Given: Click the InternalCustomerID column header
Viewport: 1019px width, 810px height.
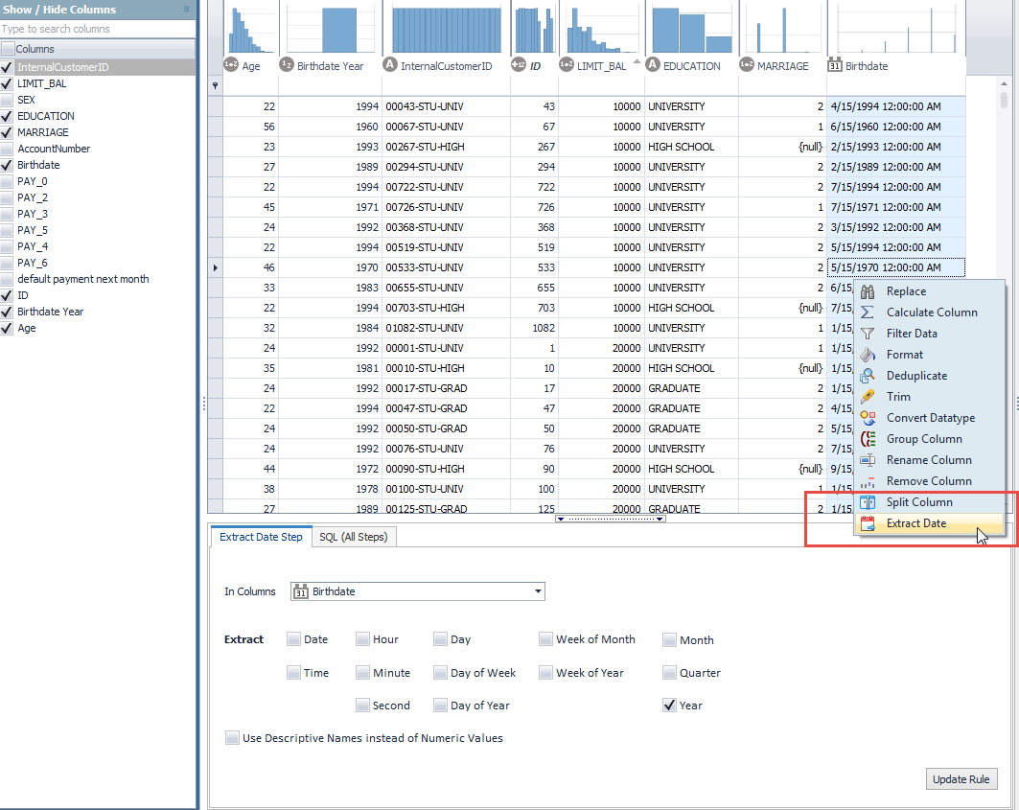Looking at the screenshot, I should [x=446, y=65].
